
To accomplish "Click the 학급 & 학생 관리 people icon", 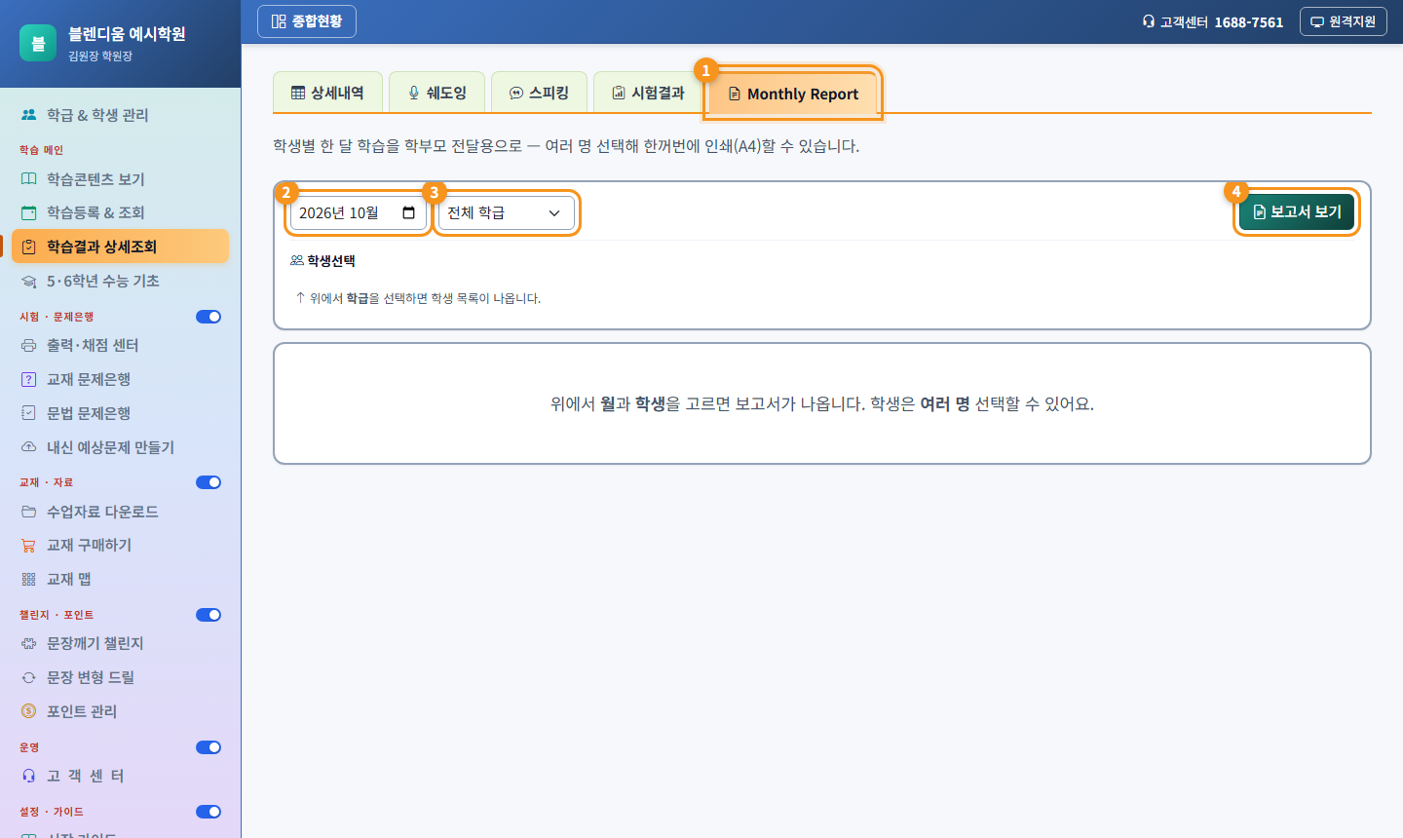I will point(29,115).
